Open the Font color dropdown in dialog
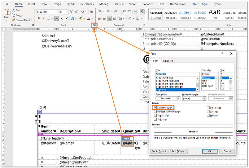 tap(167, 98)
